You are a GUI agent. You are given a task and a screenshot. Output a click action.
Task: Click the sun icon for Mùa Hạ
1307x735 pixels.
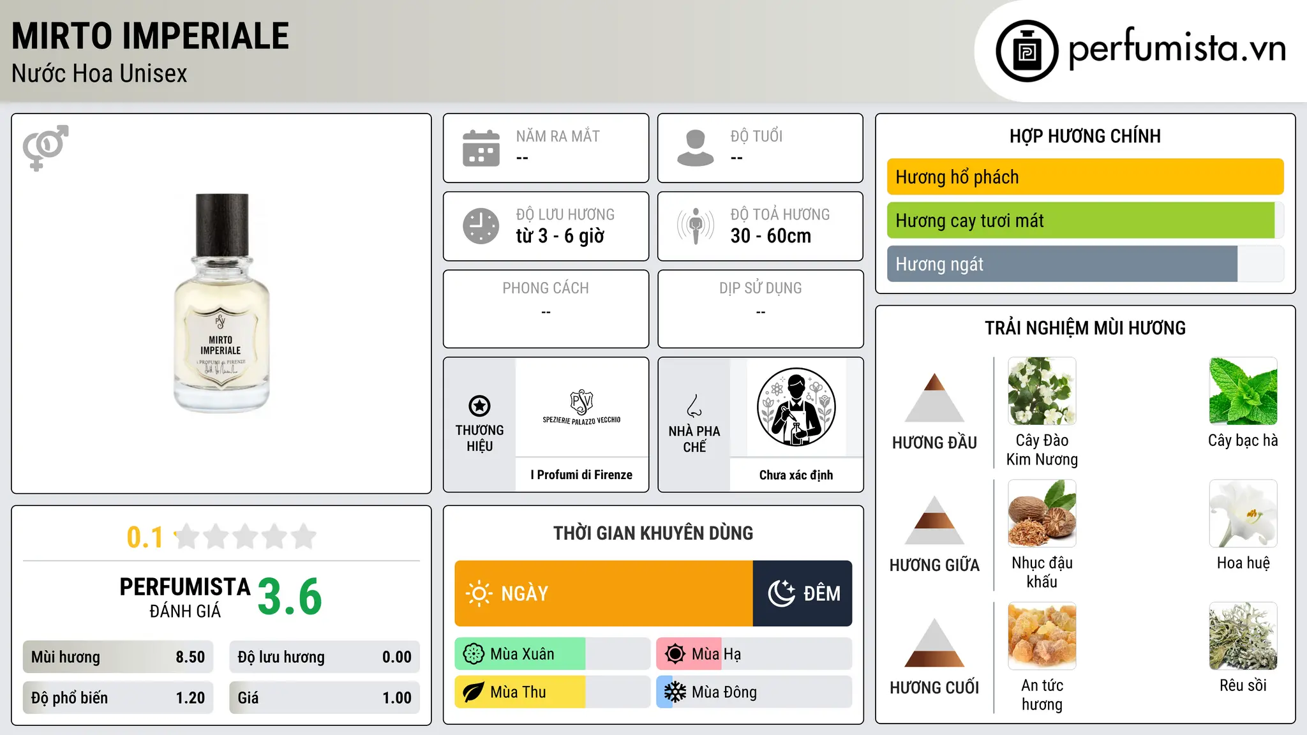tap(675, 654)
